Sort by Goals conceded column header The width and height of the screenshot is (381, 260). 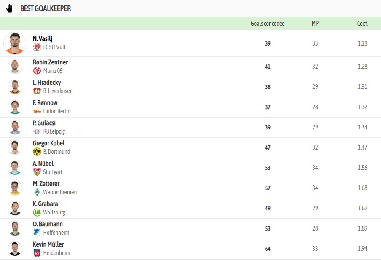(x=268, y=24)
